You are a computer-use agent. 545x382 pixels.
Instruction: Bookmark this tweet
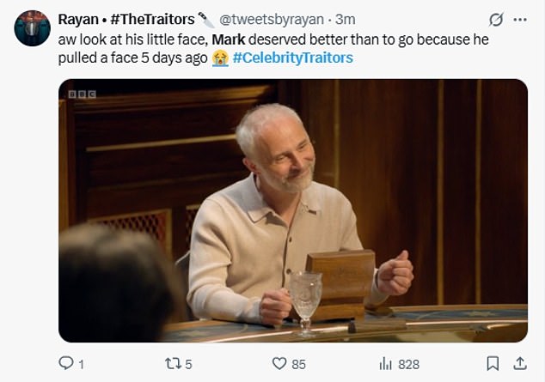point(493,364)
